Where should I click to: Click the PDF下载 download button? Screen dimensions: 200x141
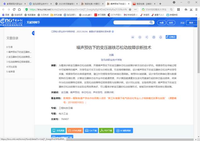[x=106, y=130]
